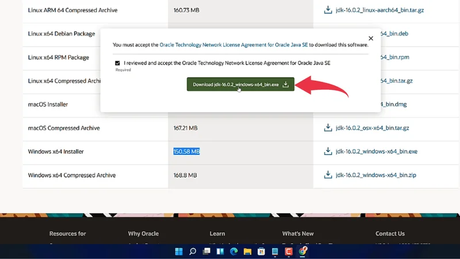Screen dimensions: 460x259
Task: Open Task View from the taskbar
Action: coord(206,252)
